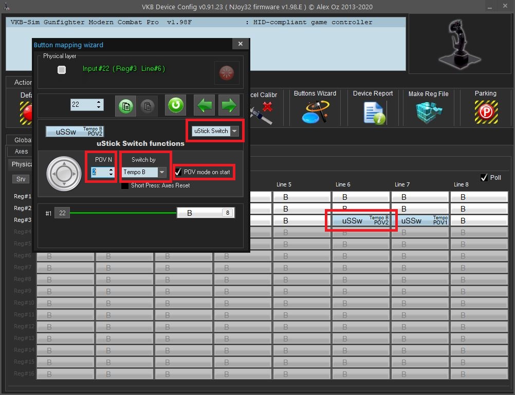Uncheck POV mode on start
The image size is (515, 395).
[x=178, y=172]
